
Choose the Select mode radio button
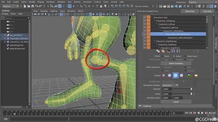[x=174, y=56]
